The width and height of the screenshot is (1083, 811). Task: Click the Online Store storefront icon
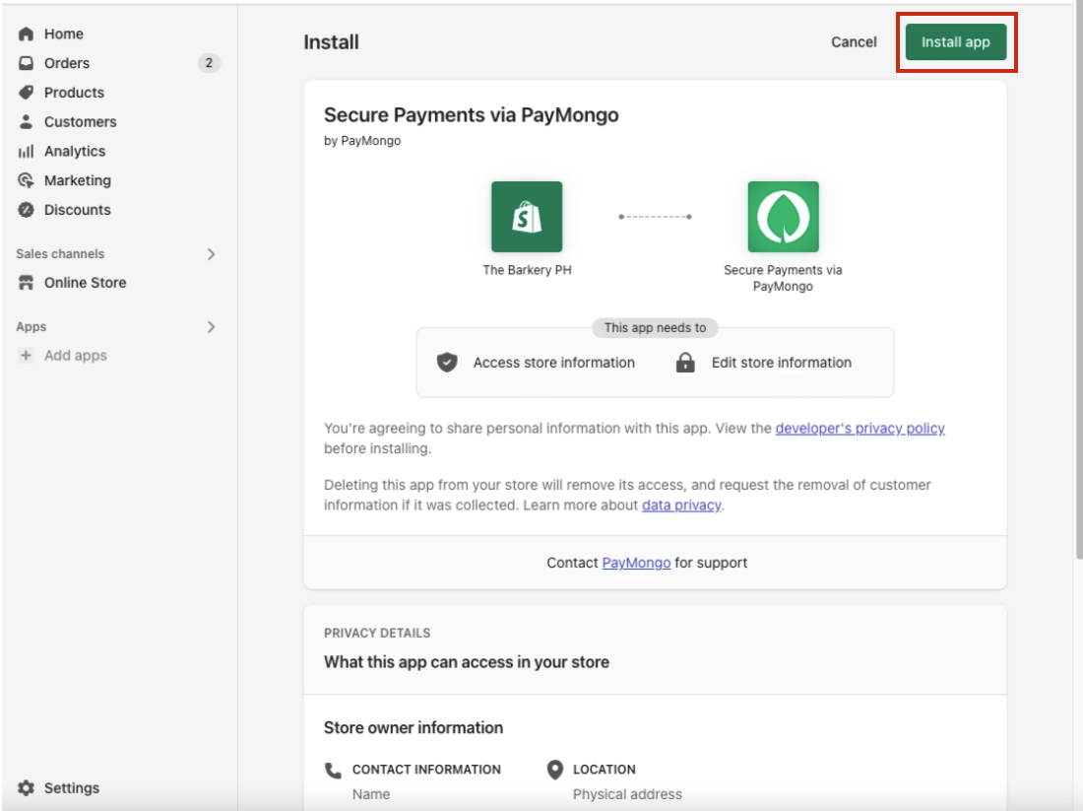tap(26, 283)
